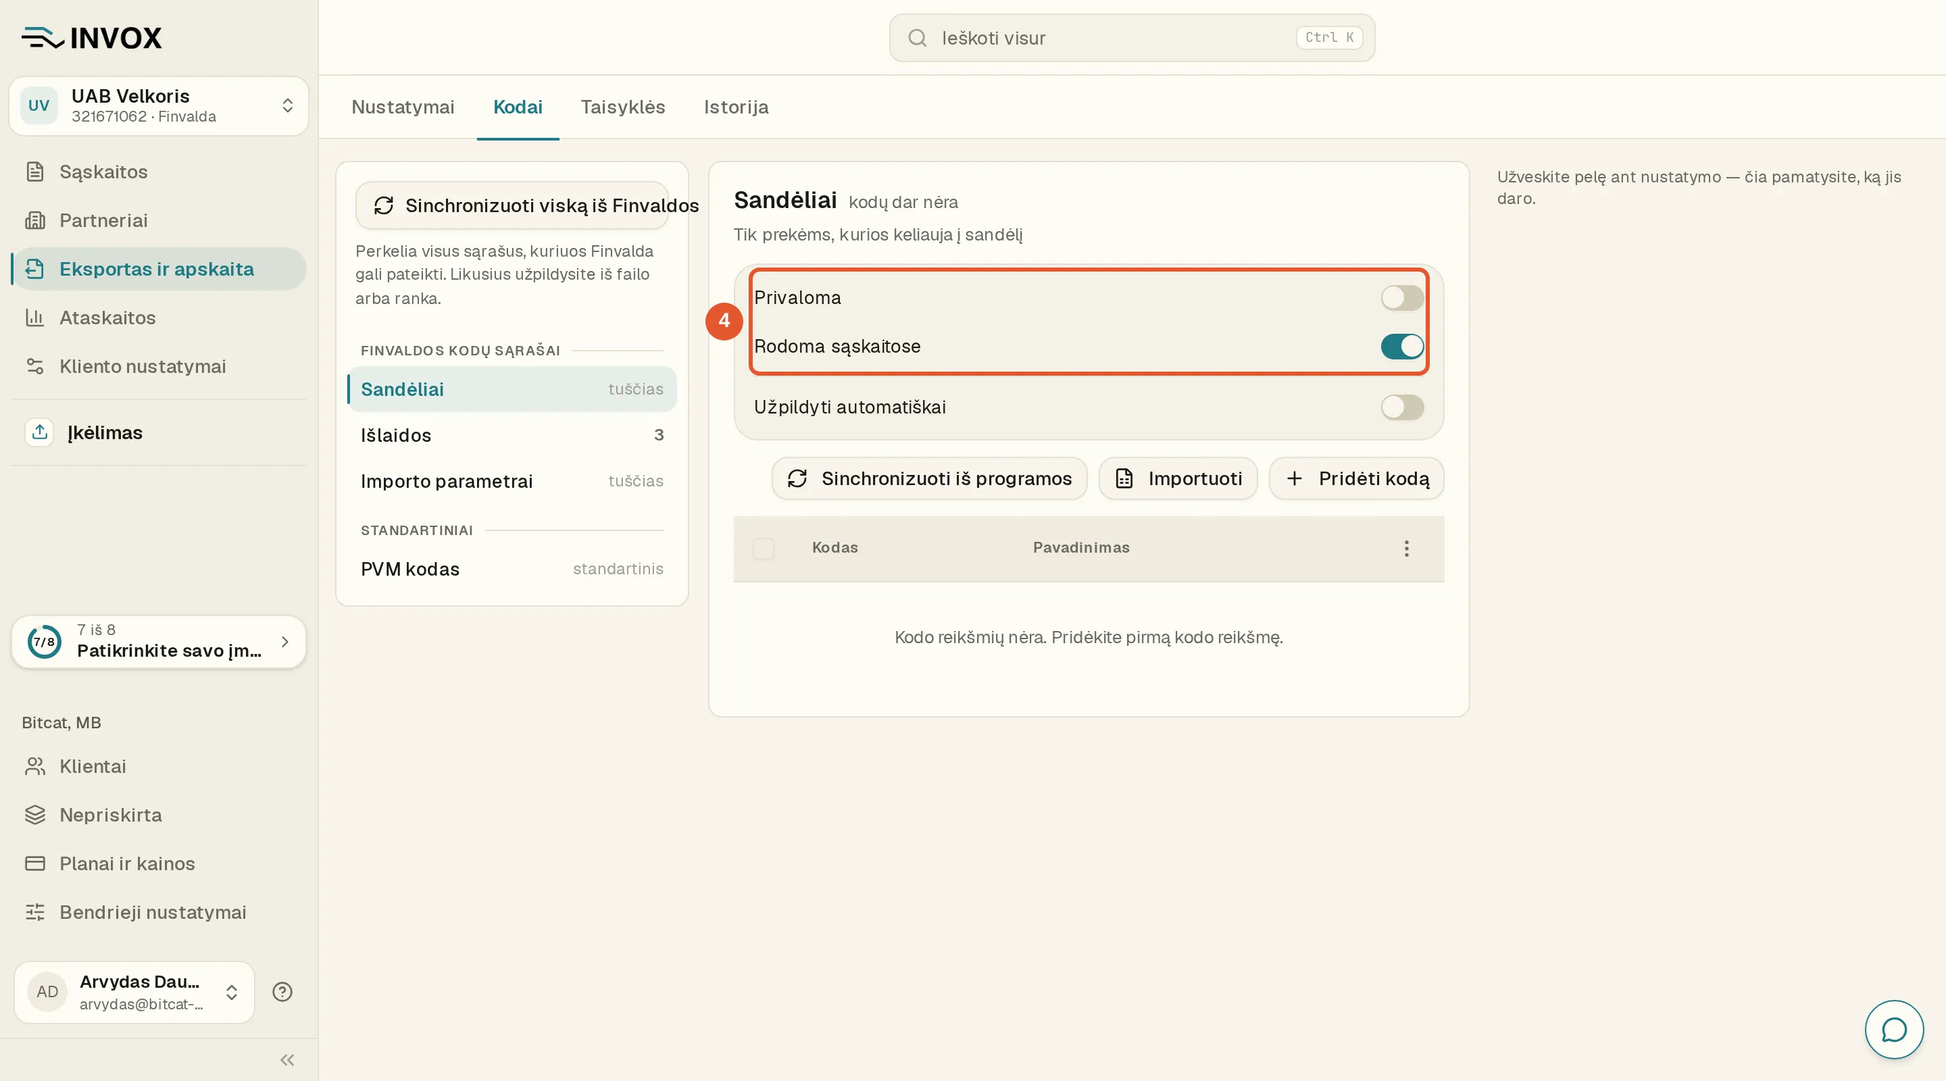Screen dimensions: 1946x1081
Task: Open the table column options menu
Action: pyautogui.click(x=1406, y=549)
